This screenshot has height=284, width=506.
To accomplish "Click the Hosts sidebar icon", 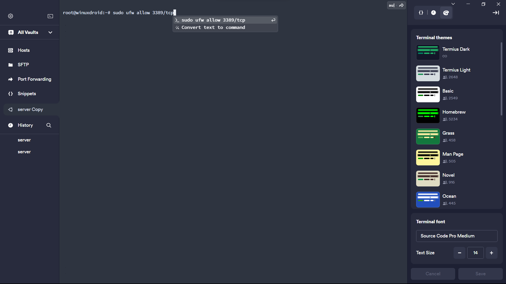I will pos(11,50).
